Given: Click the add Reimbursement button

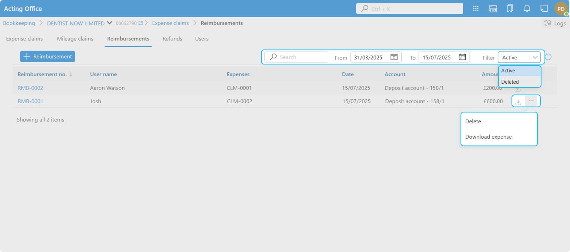Looking at the screenshot, I should pyautogui.click(x=48, y=57).
